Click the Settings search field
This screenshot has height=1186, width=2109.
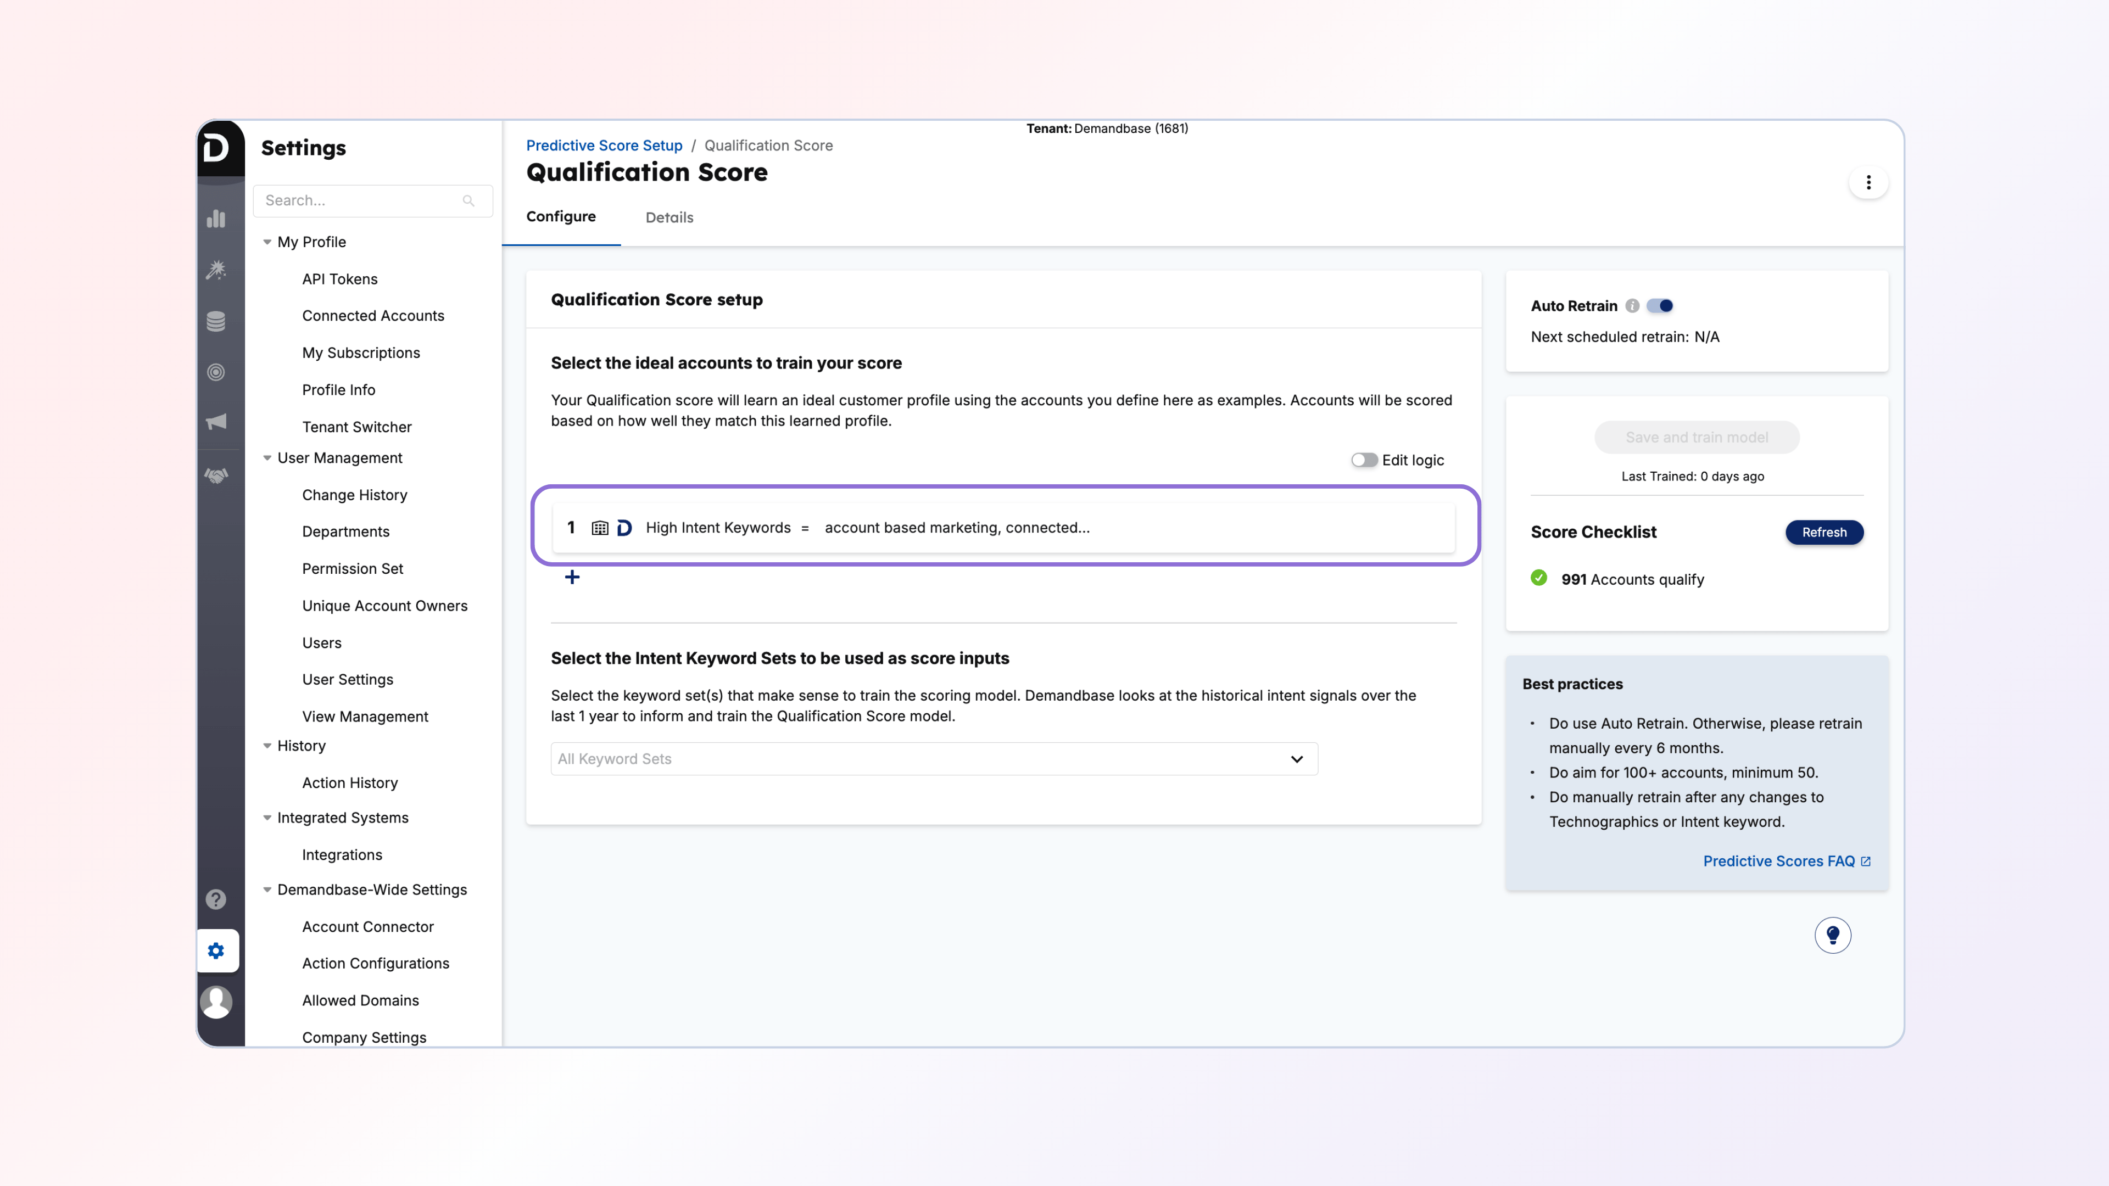(360, 200)
